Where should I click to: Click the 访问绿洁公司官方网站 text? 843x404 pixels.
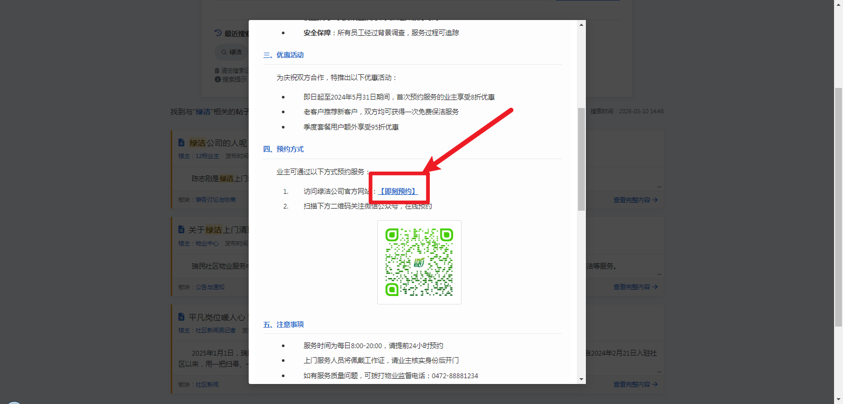(337, 191)
